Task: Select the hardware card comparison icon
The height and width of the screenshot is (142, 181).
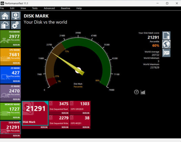Action: pyautogui.click(x=166, y=53)
